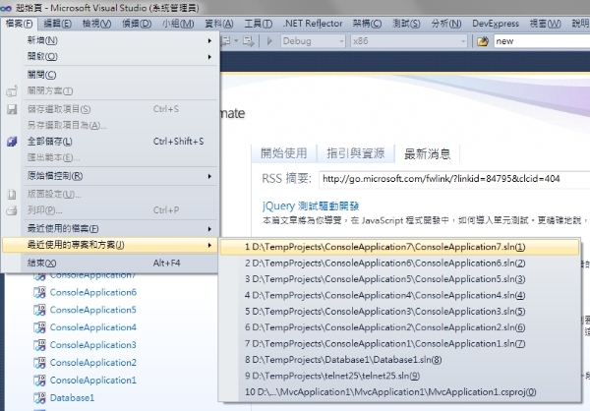Click the Save All (全部儲存) disk icon

[x=13, y=142]
